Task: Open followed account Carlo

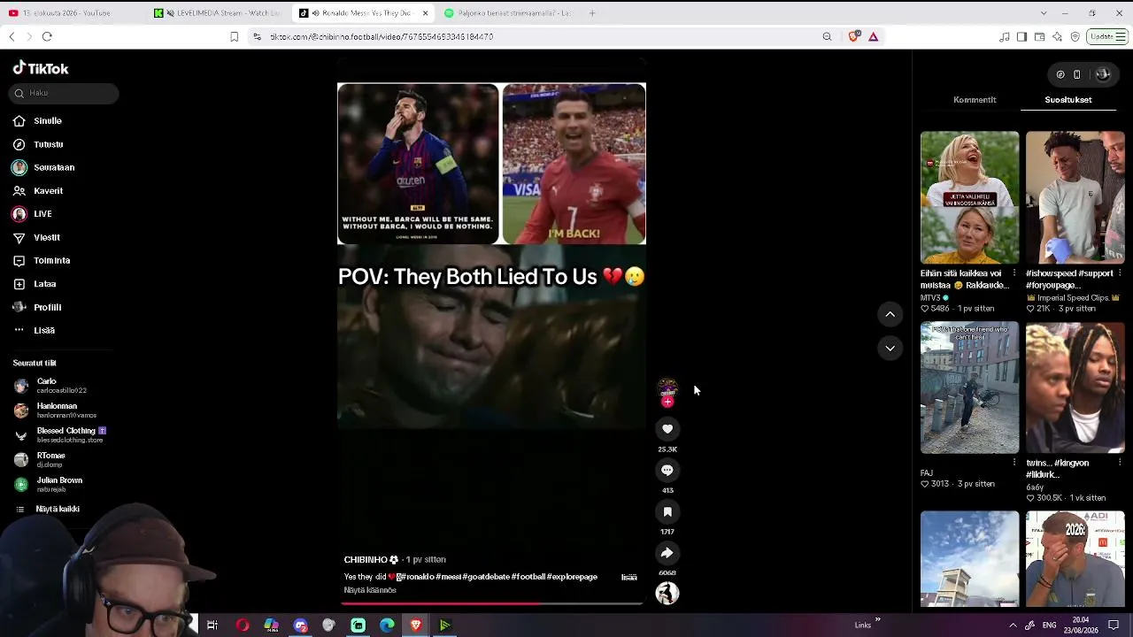Action: [x=51, y=386]
